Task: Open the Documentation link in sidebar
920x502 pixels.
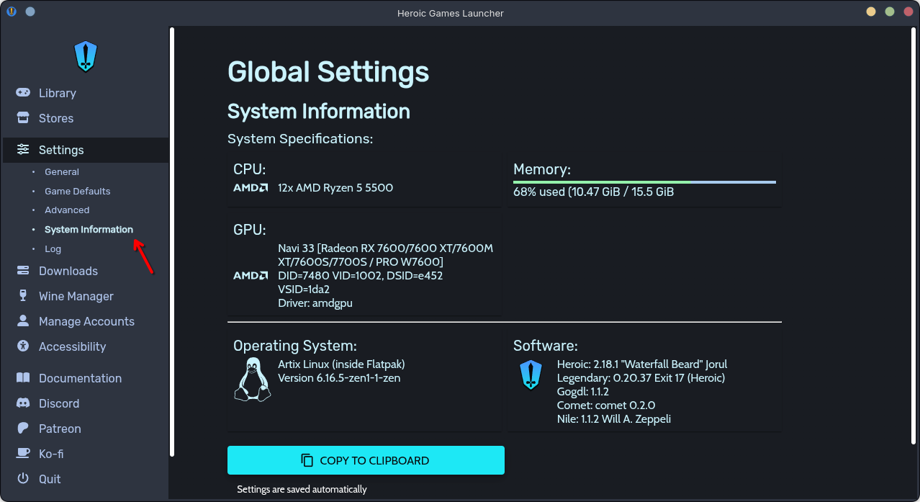Action: pos(80,378)
